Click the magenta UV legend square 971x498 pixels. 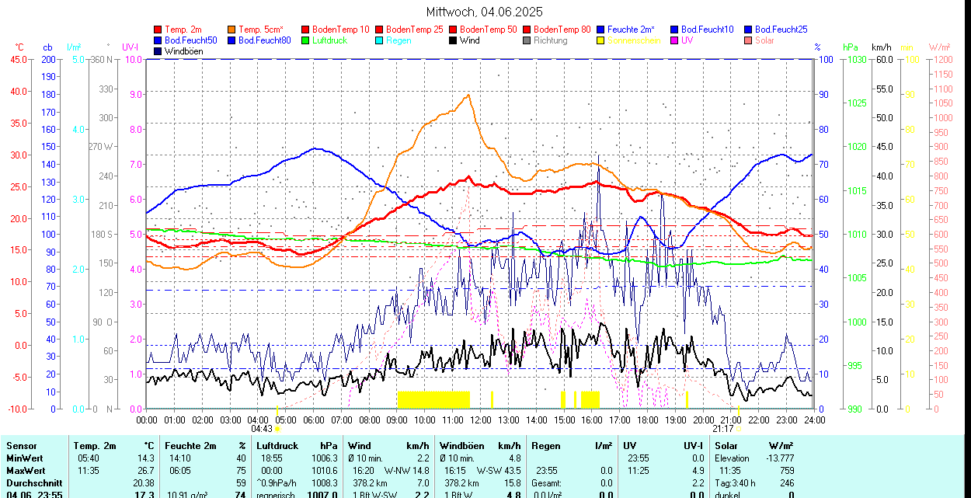click(675, 40)
